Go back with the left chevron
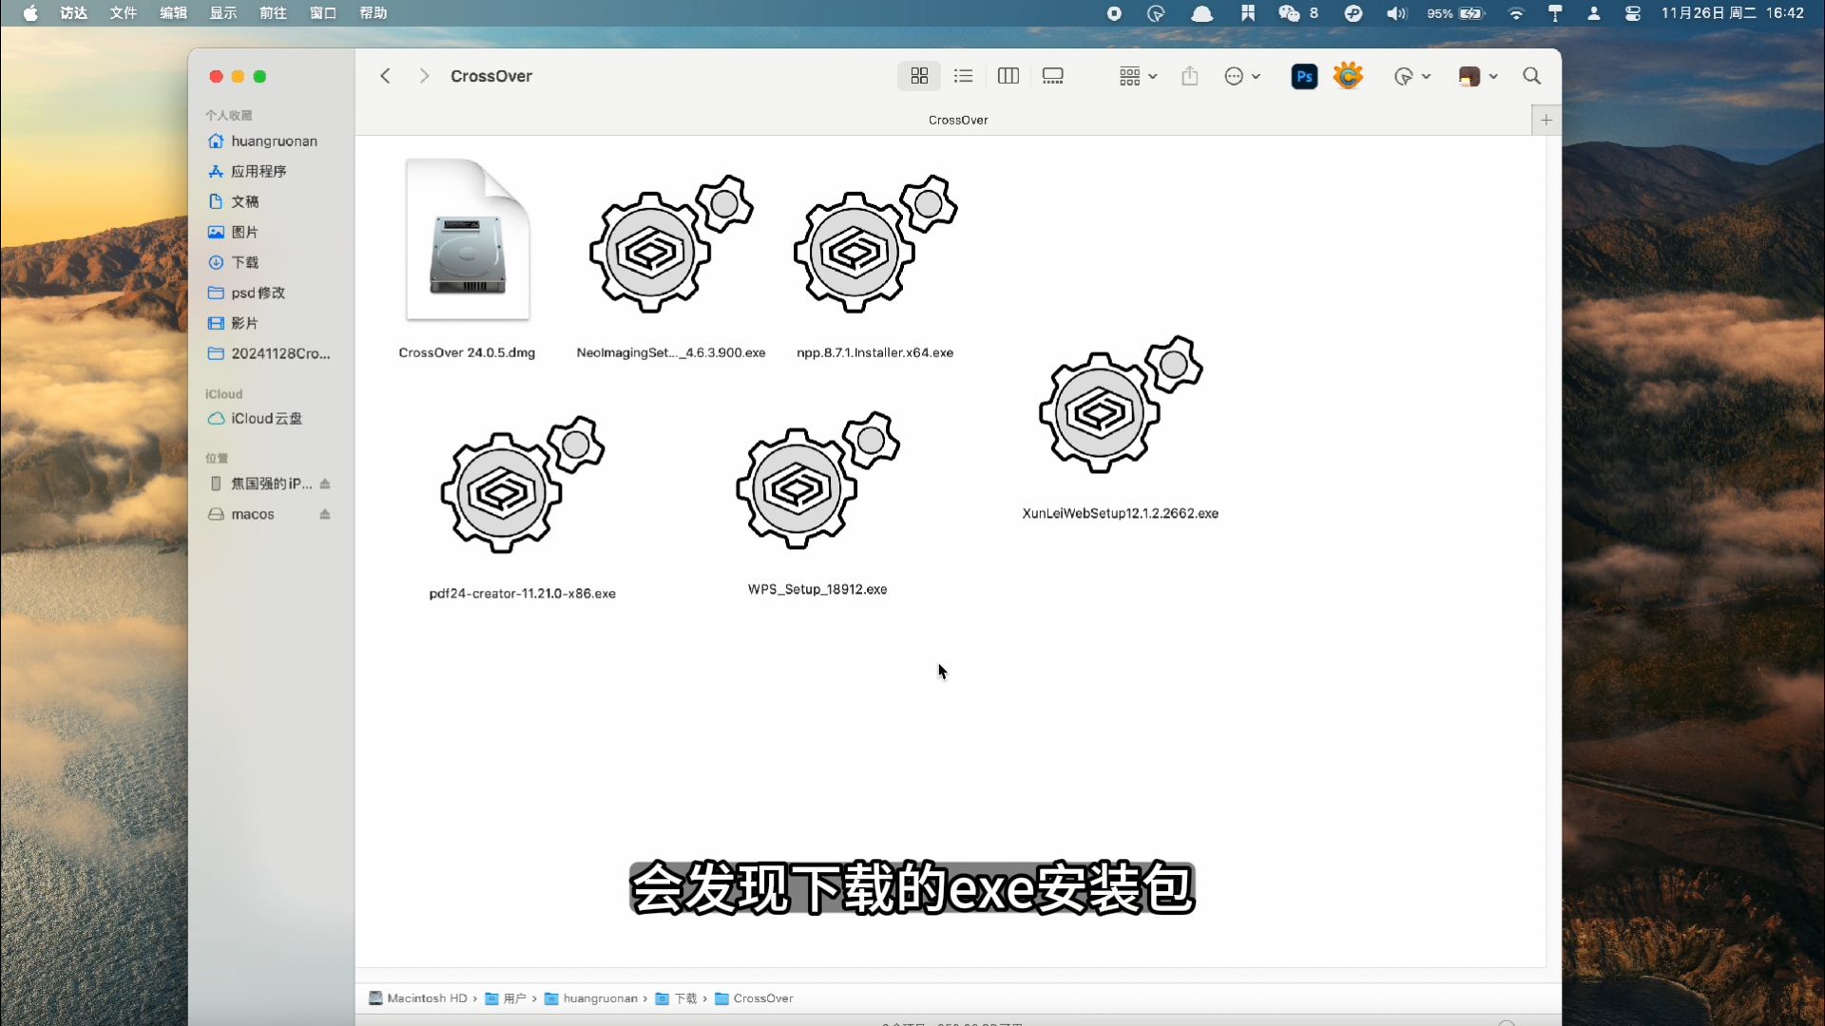The image size is (1825, 1026). click(385, 76)
